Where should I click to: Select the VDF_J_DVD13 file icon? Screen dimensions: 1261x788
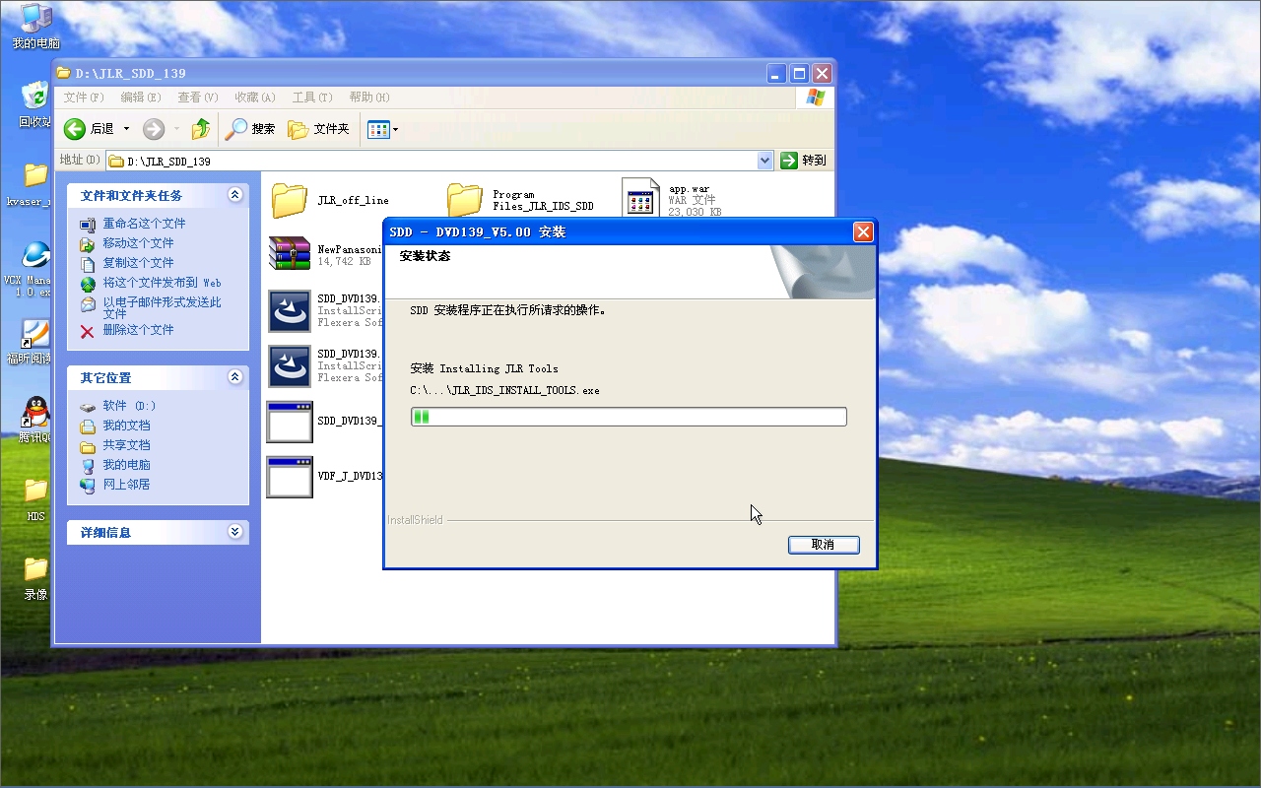click(x=290, y=477)
